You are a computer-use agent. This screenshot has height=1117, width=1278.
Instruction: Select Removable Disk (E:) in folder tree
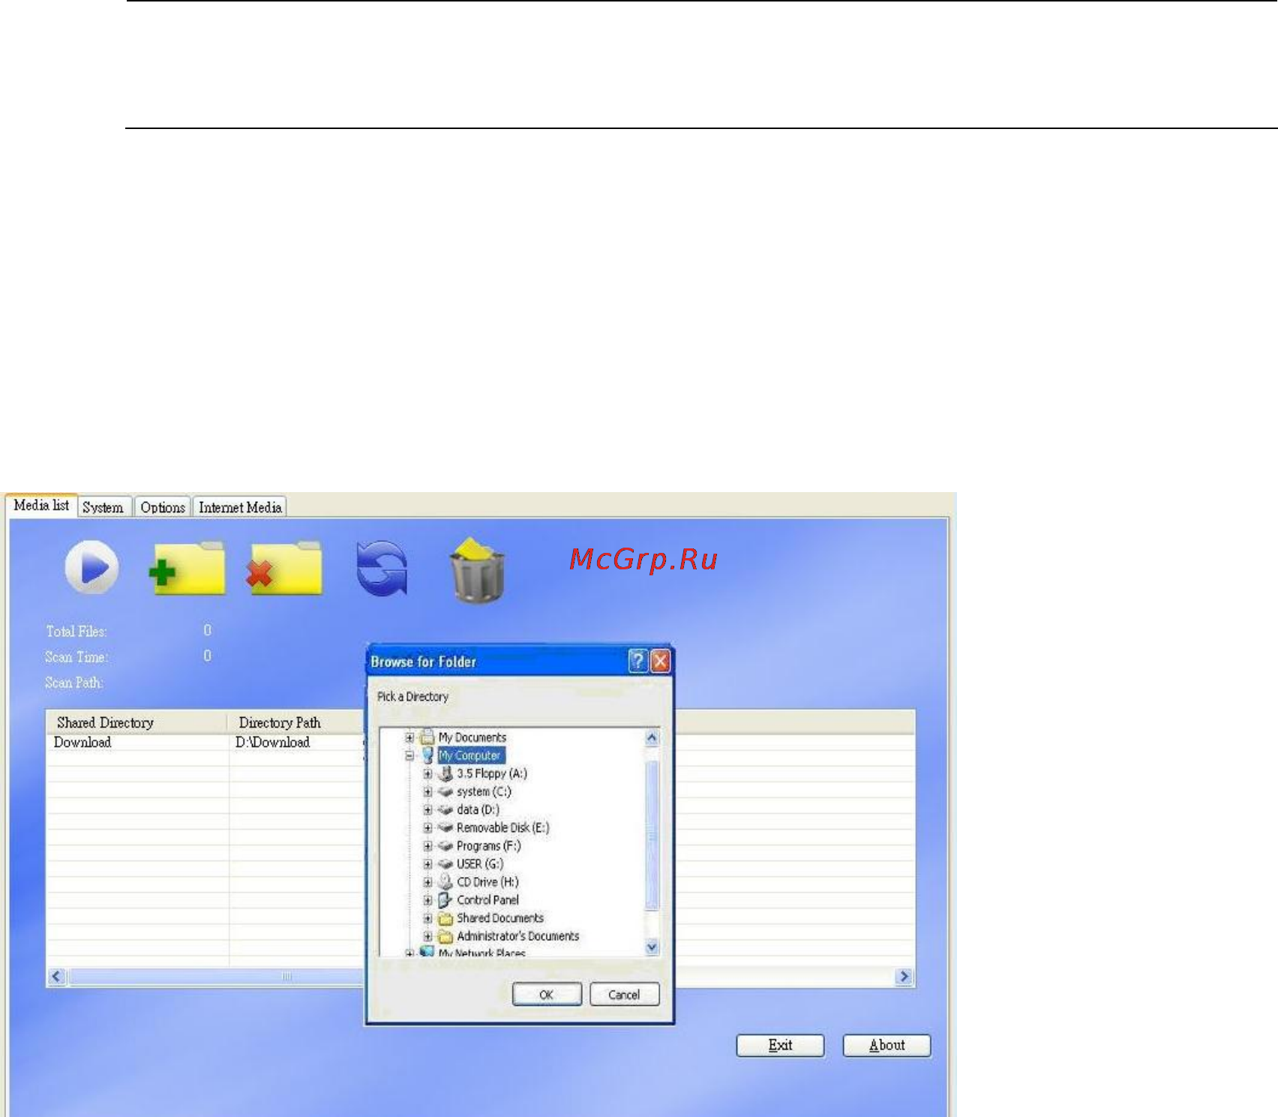(502, 827)
